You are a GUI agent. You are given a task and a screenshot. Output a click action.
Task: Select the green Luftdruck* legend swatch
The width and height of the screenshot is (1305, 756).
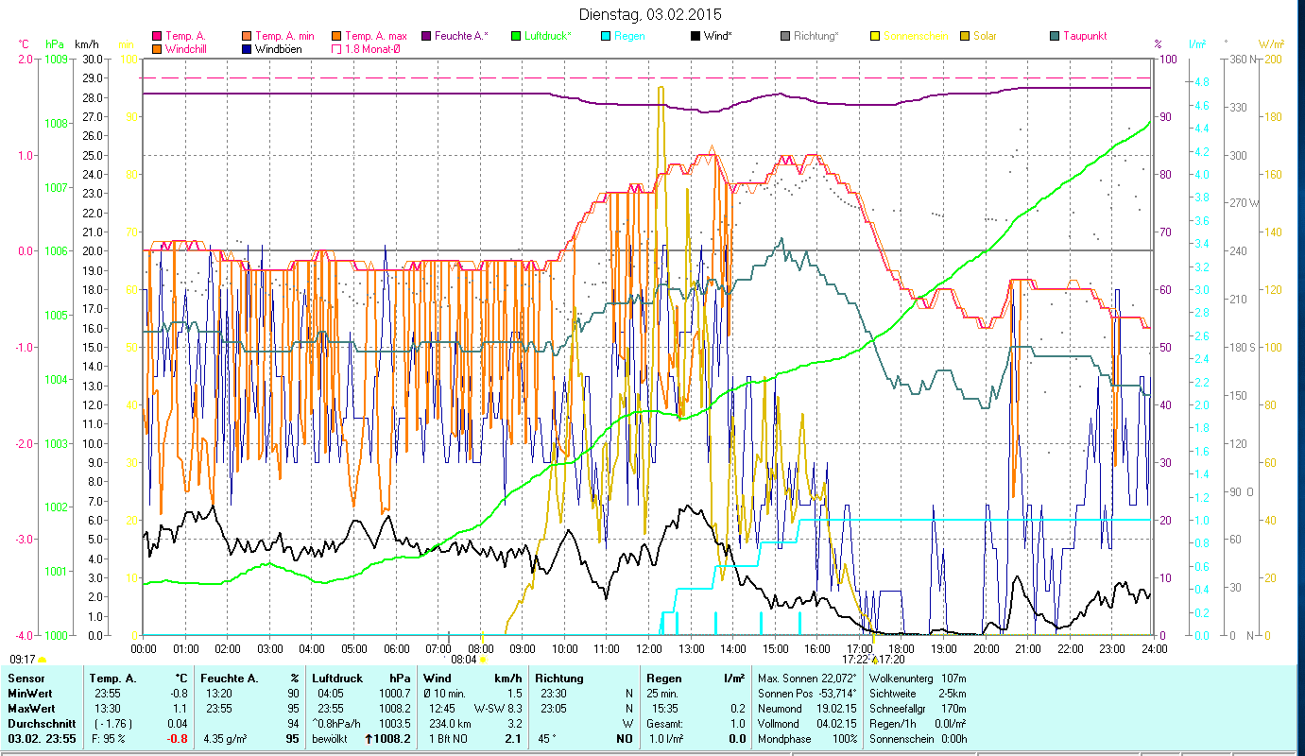(x=515, y=36)
